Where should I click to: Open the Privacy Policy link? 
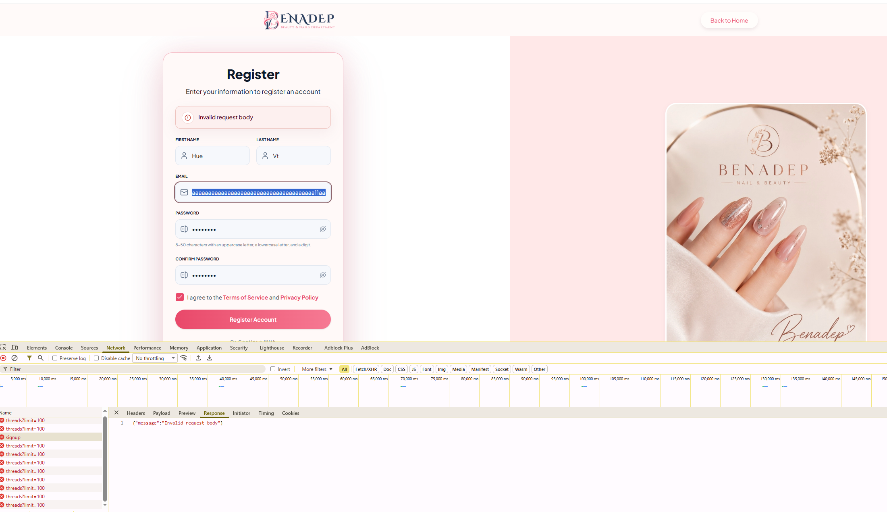pyautogui.click(x=299, y=298)
